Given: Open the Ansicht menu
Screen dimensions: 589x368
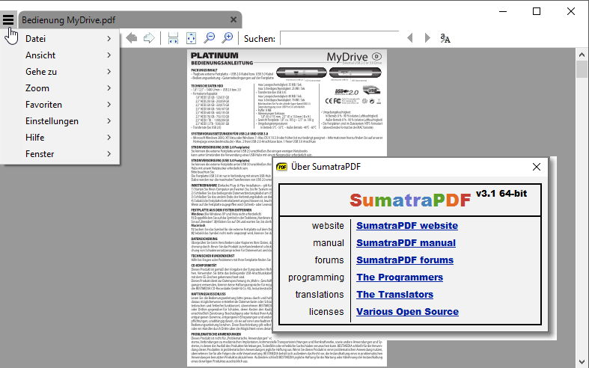Looking at the screenshot, I should coord(60,55).
